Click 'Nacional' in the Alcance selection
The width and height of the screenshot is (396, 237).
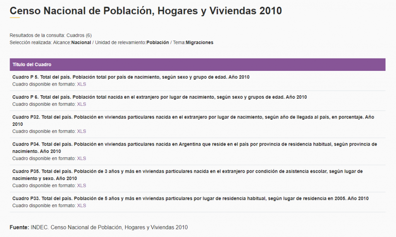pos(81,43)
